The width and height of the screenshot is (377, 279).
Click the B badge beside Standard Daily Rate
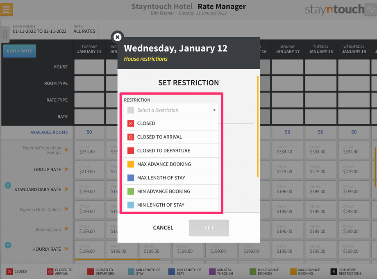click(8, 185)
